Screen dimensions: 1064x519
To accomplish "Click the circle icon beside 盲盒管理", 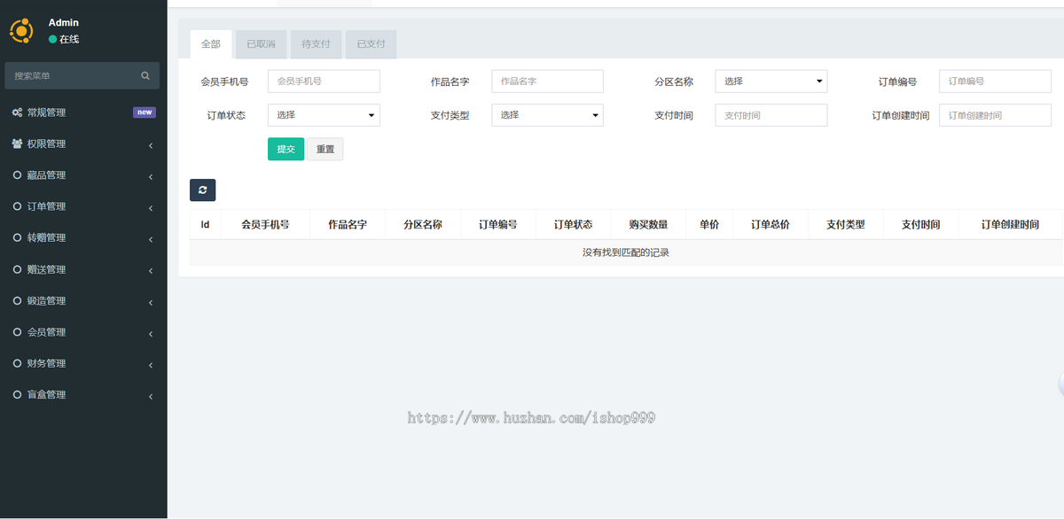I will coord(17,394).
